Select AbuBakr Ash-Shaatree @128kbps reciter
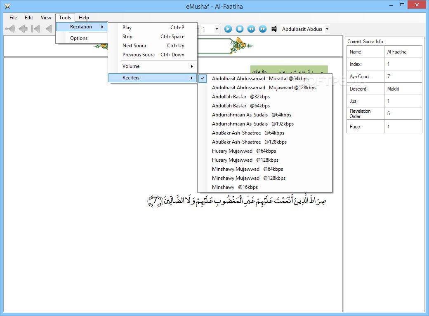This screenshot has width=429, height=316. tap(265, 142)
